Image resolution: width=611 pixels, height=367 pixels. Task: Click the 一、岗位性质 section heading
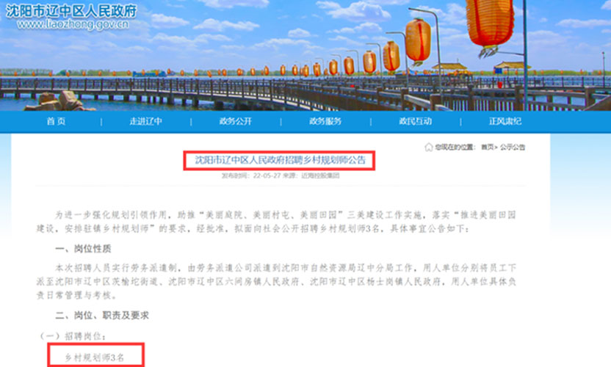[83, 250]
